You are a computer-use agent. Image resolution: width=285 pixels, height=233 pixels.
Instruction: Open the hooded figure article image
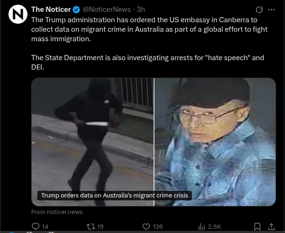93,142
